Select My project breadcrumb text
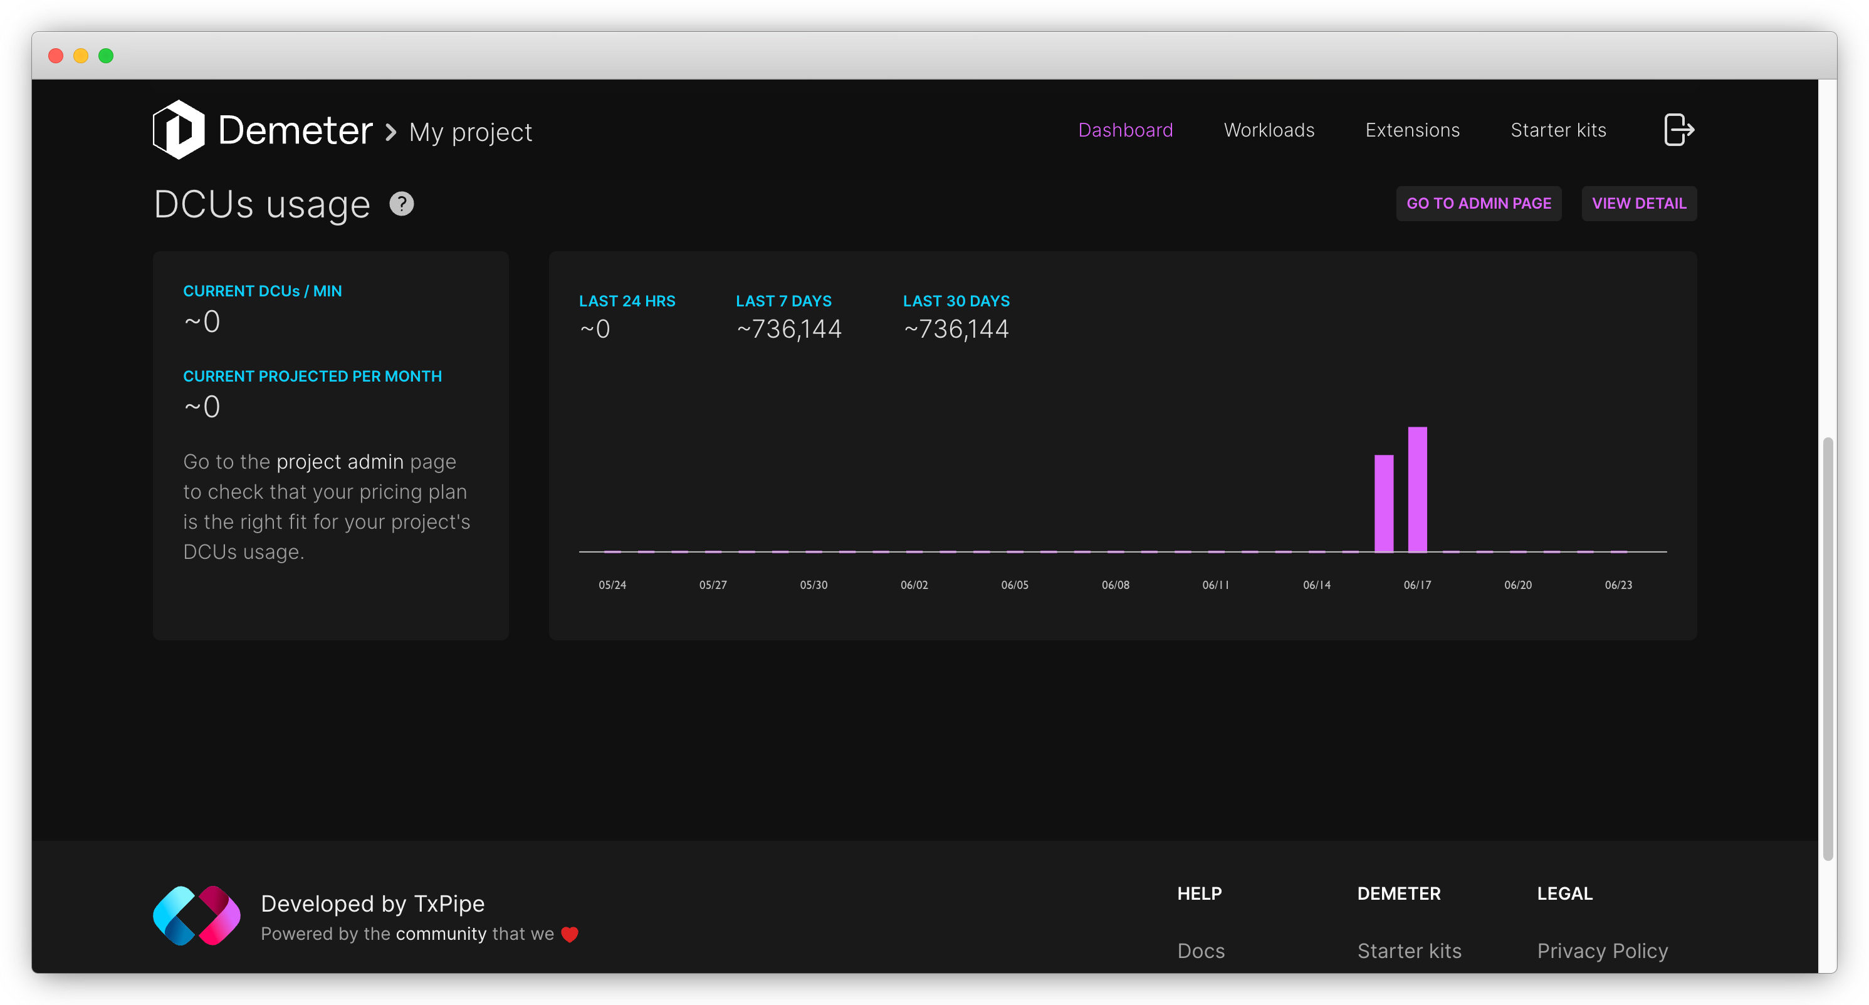 470,132
